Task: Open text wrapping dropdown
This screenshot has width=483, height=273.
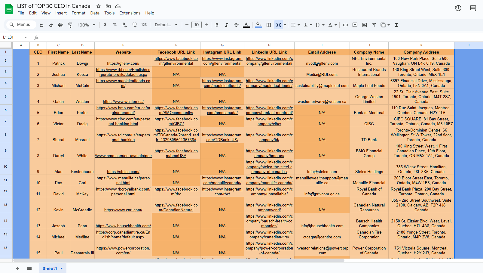Action: [x=320, y=25]
